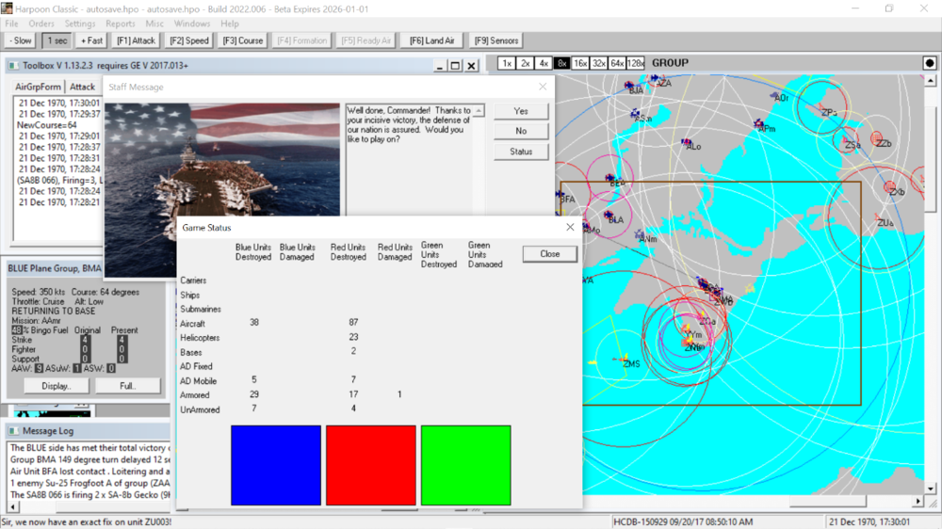Screen dimensions: 942x529
Task: Click the left arrow of the Message Log scrollbar
Action: tap(12, 507)
